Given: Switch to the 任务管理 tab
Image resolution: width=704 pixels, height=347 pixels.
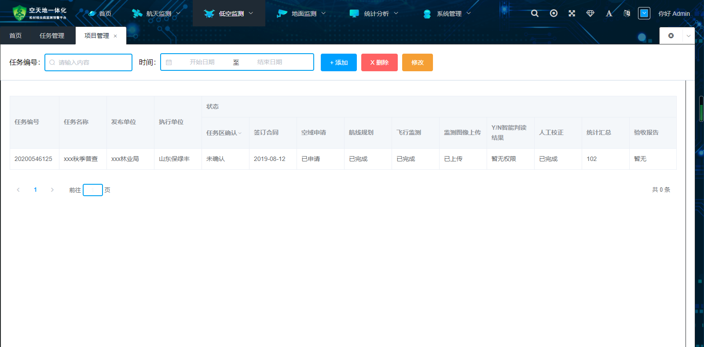Looking at the screenshot, I should [x=52, y=36].
